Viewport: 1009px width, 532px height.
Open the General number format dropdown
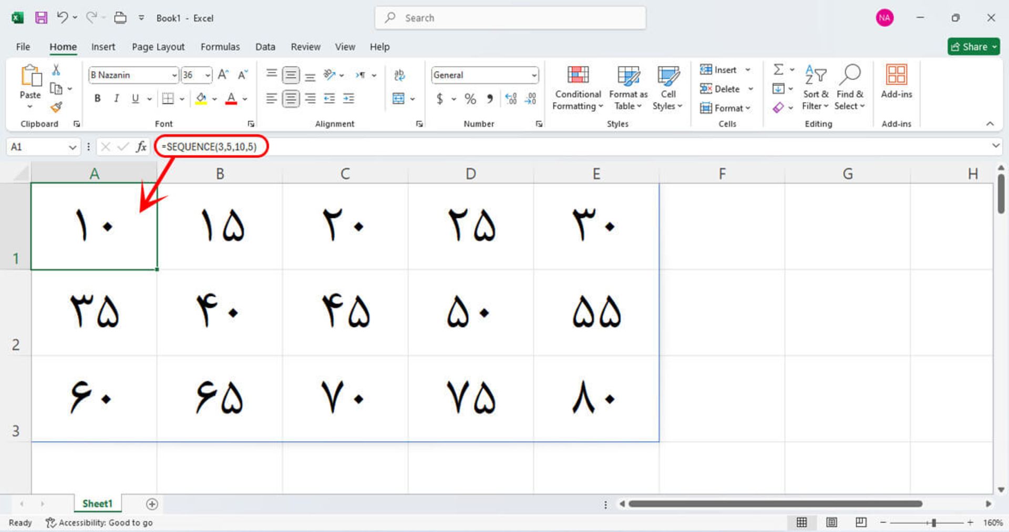click(534, 75)
